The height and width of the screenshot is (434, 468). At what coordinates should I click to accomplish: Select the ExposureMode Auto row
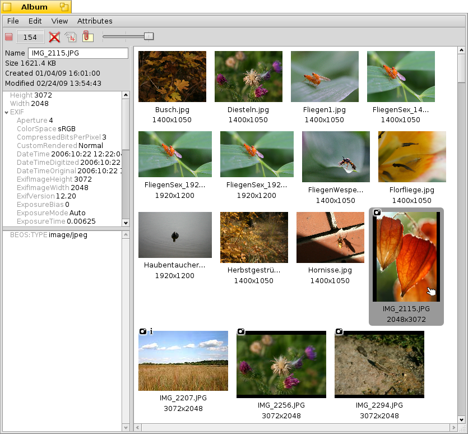coord(51,213)
